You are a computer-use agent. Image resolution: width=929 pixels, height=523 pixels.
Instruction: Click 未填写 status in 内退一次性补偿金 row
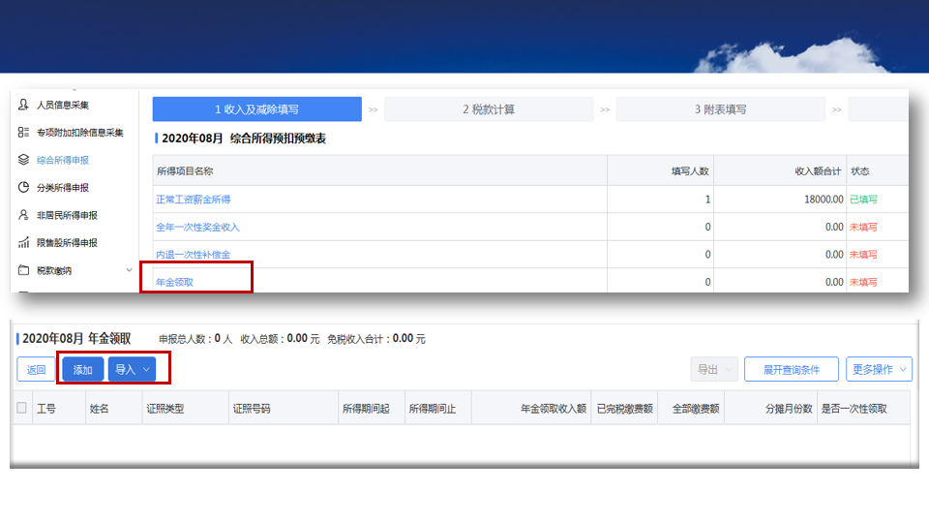point(864,255)
